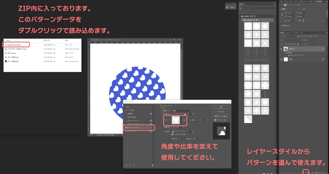Open the pattern picker dropdown arrow
The height and width of the screenshot is (174, 329).
pos(181,120)
